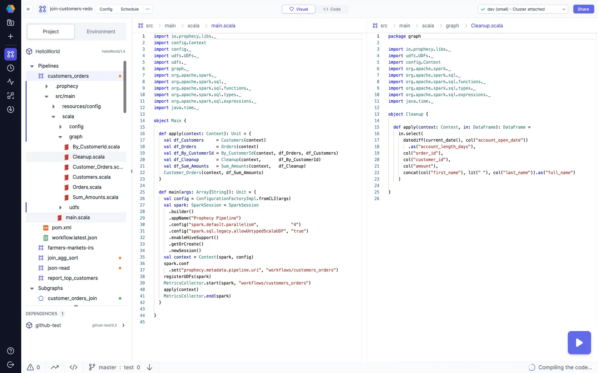
Task: Click the activity monitoring pulse icon
Action: pos(11,82)
